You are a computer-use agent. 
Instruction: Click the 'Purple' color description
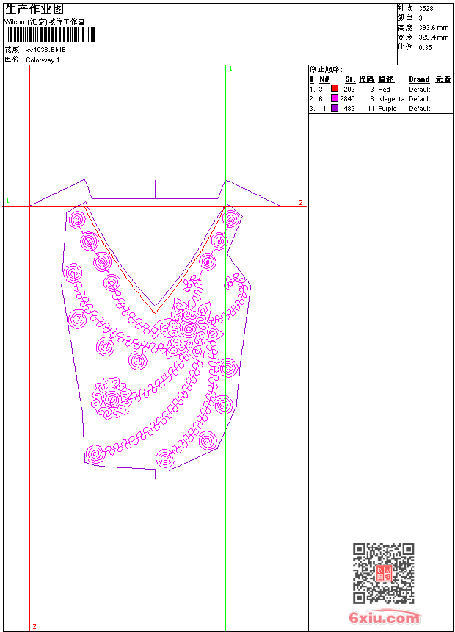pyautogui.click(x=387, y=109)
